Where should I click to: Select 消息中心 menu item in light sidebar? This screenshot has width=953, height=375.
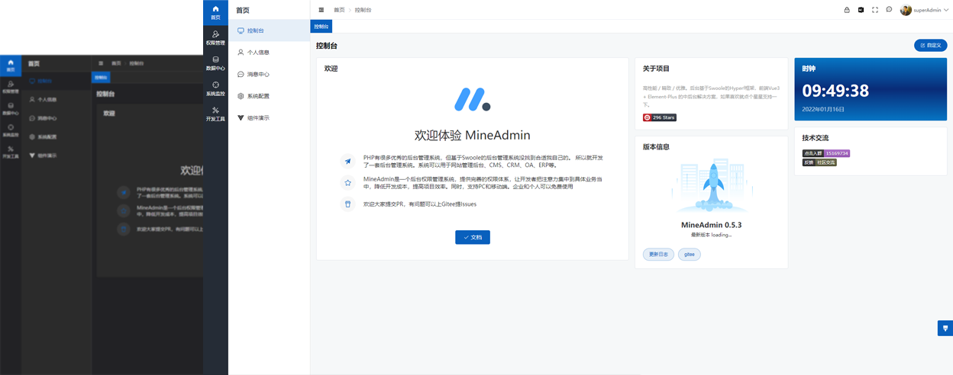tap(269, 75)
